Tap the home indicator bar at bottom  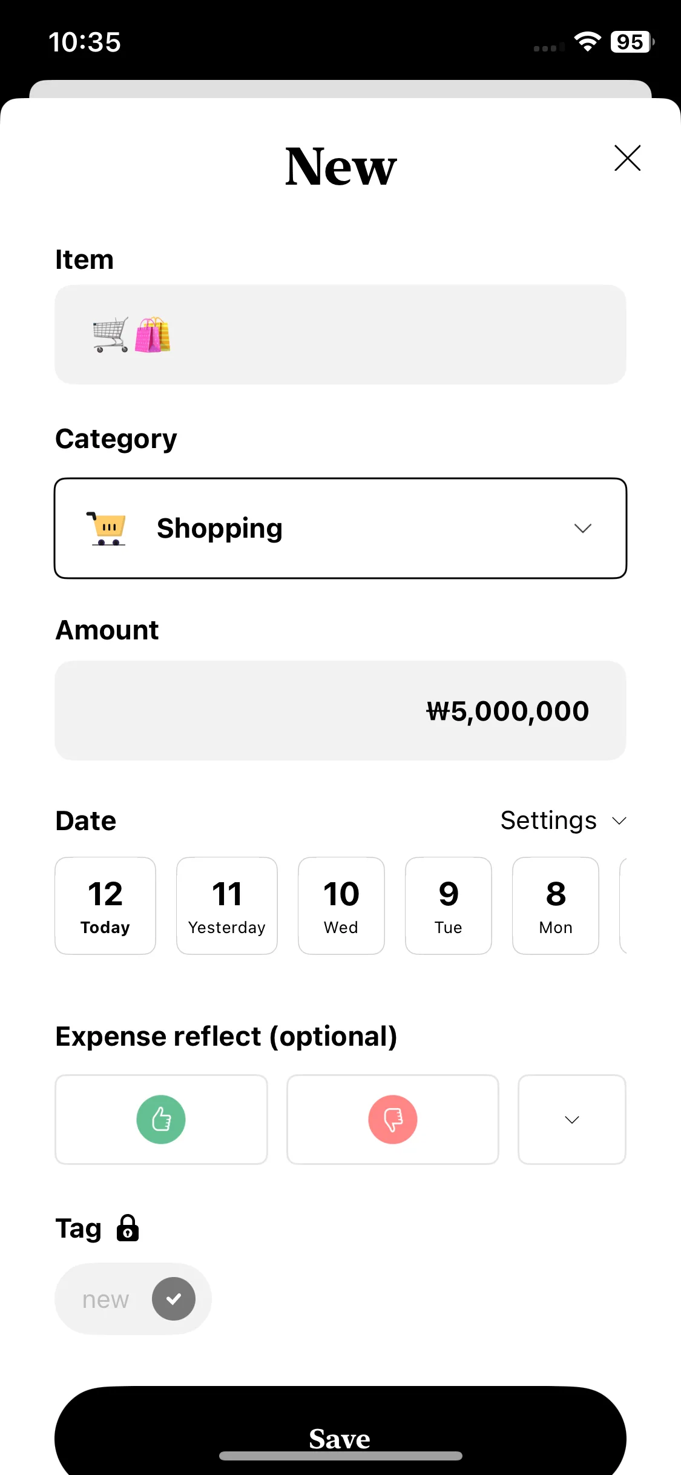pos(341,1456)
